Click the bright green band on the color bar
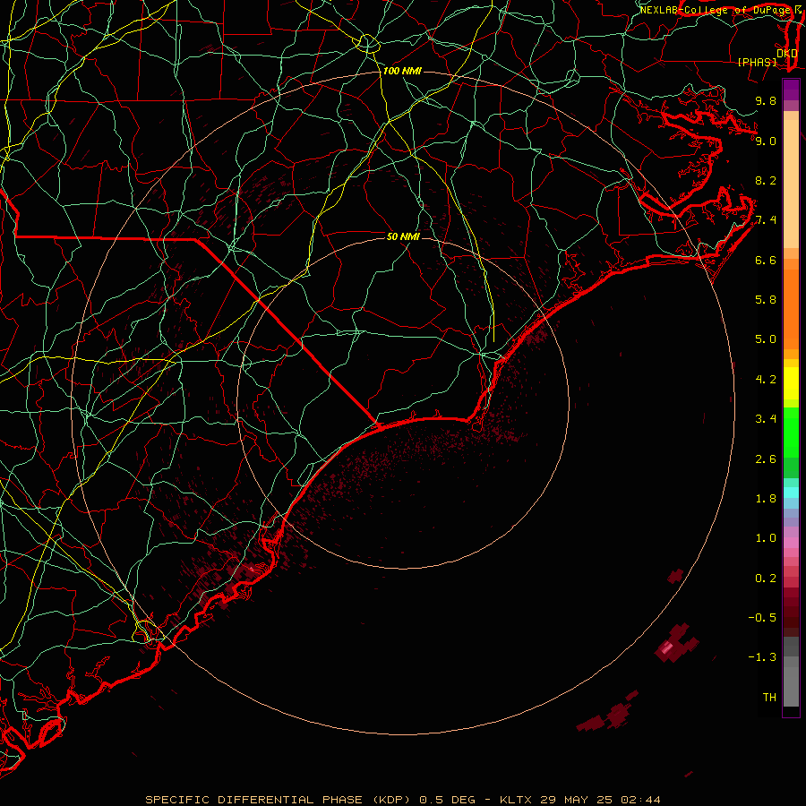The height and width of the screenshot is (806, 806). pos(791,432)
